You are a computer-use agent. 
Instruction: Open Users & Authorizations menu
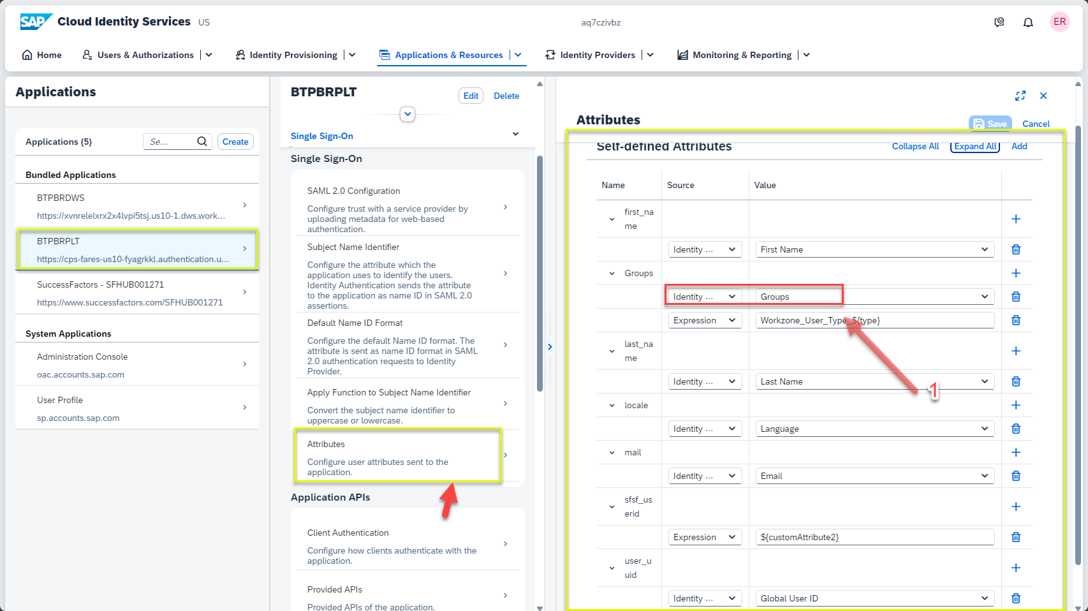click(138, 55)
